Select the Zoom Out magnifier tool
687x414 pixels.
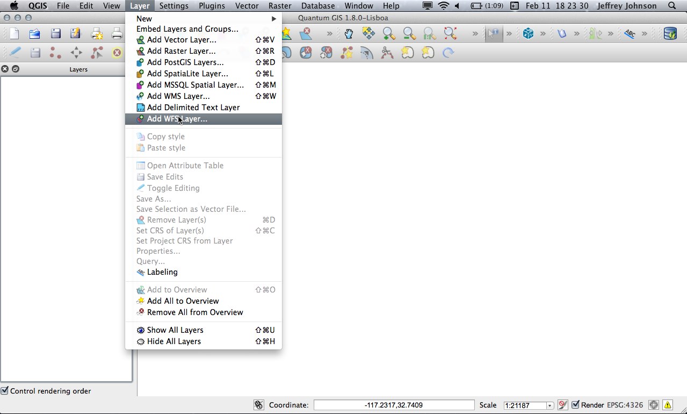point(409,34)
